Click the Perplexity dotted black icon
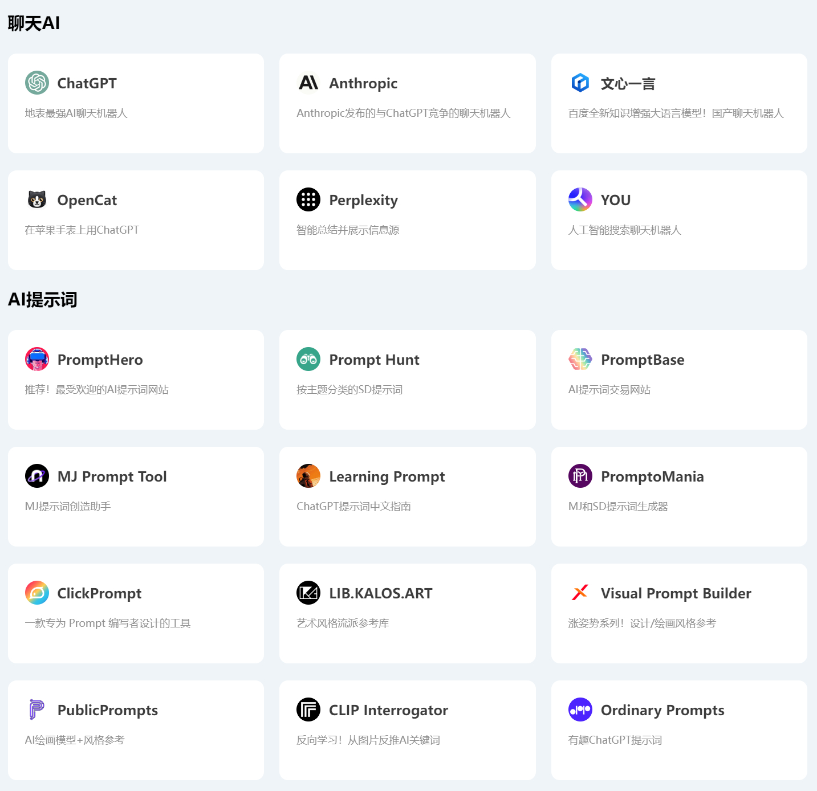Viewport: 817px width, 791px height. click(x=308, y=199)
